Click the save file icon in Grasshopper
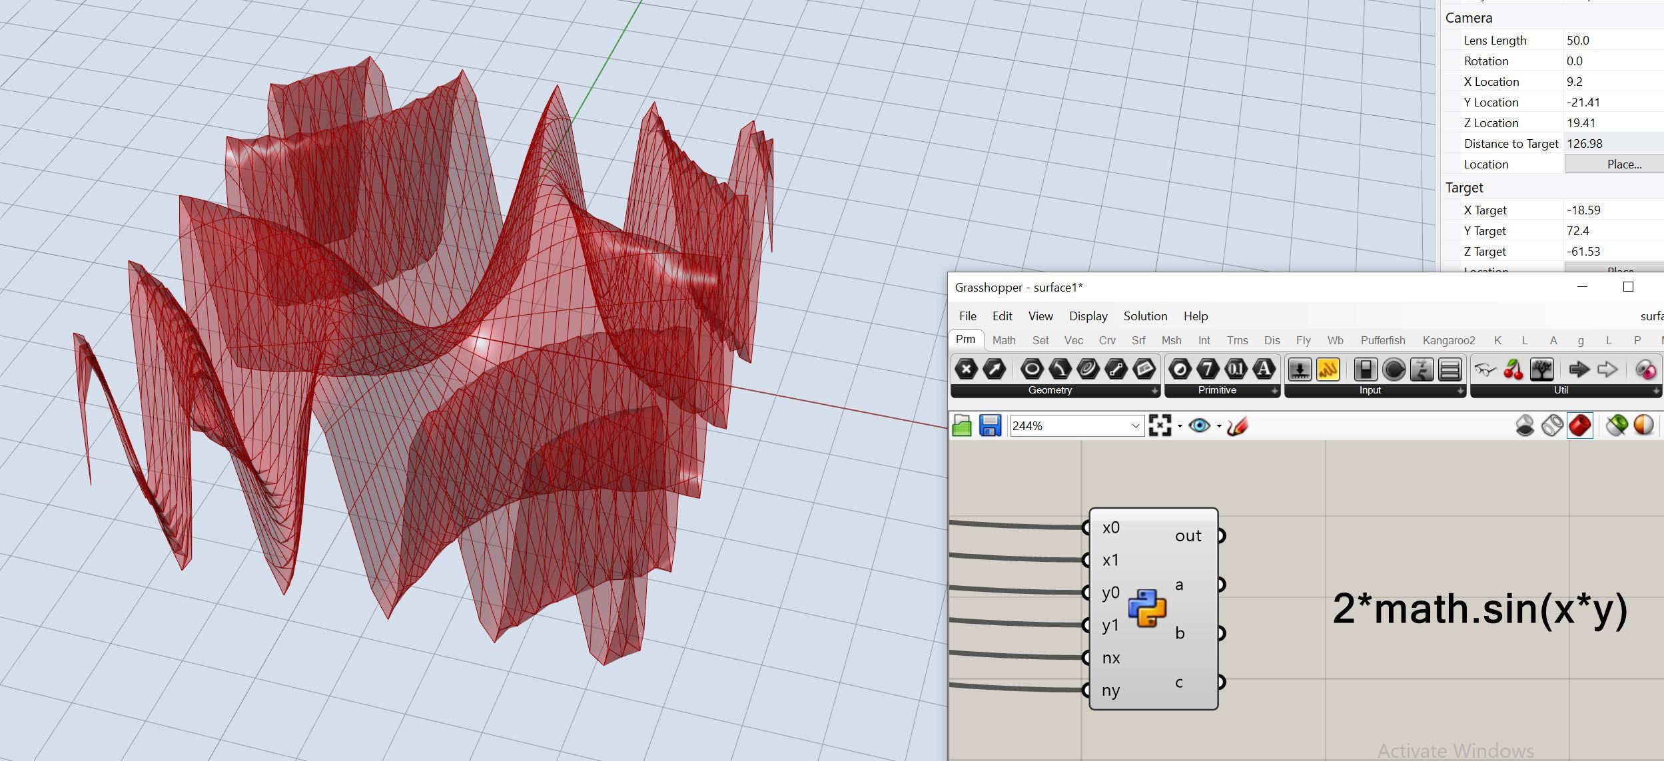The image size is (1664, 761). pyautogui.click(x=990, y=425)
